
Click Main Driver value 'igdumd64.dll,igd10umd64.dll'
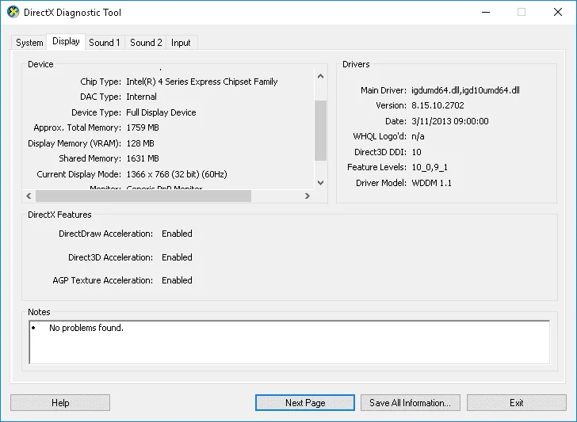click(x=465, y=90)
